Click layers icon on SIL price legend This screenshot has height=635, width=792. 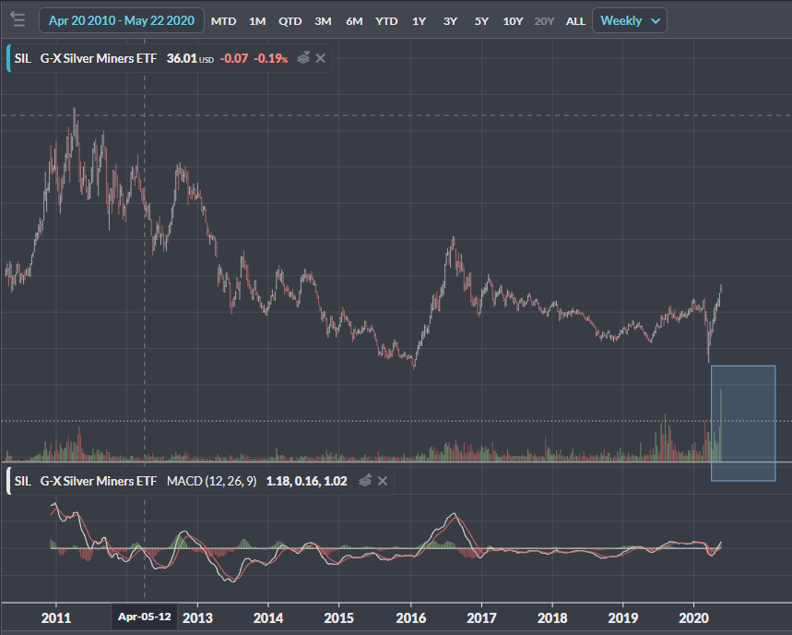(302, 58)
